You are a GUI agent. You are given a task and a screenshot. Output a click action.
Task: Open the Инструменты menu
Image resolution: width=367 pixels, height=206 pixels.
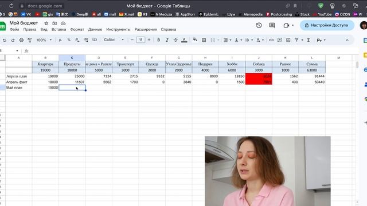pyautogui.click(x=118, y=29)
